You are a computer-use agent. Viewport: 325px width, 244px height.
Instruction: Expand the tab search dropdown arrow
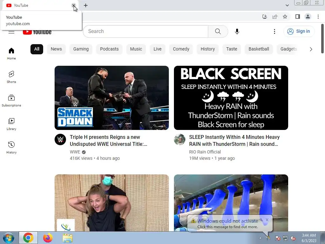[287, 5]
